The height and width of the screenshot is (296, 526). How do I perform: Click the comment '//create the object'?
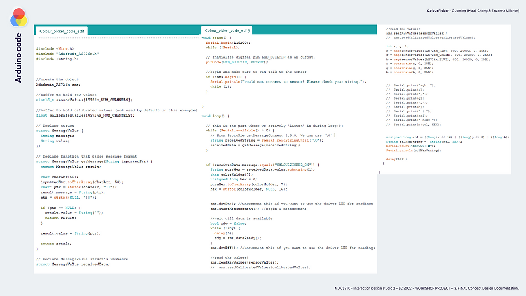pyautogui.click(x=58, y=79)
